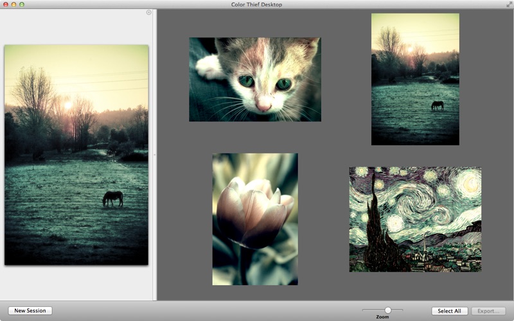Click the Export button
Viewport: 514px width, 321px height.
pos(488,311)
